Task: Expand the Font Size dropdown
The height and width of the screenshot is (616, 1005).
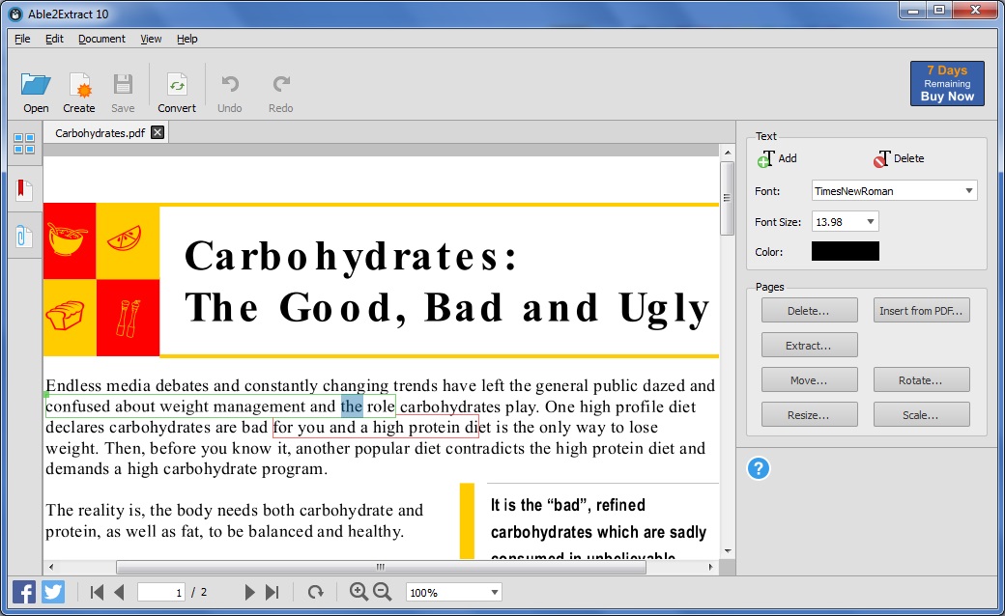Action: (x=868, y=221)
